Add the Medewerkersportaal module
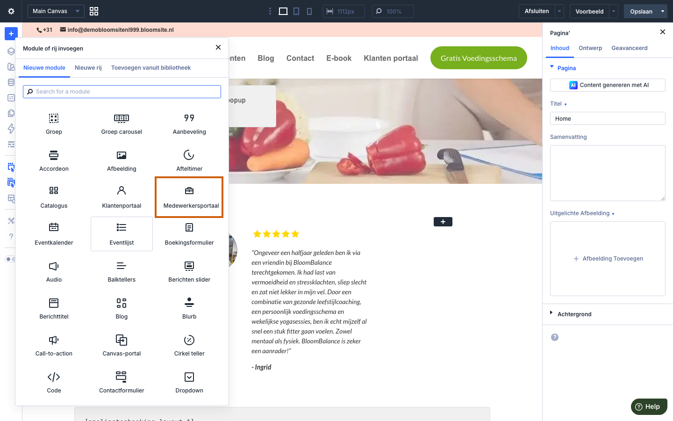The height and width of the screenshot is (421, 673). [x=189, y=197]
